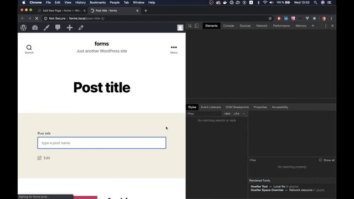Viewport: 354px width, 199px height.
Task: Open the DOM Breakpoints pane
Action: click(x=237, y=107)
